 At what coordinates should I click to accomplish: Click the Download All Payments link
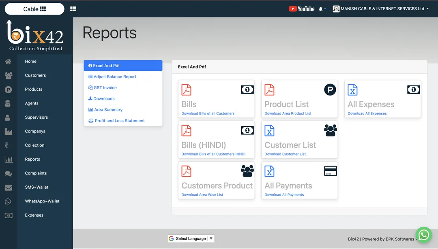pyautogui.click(x=284, y=195)
